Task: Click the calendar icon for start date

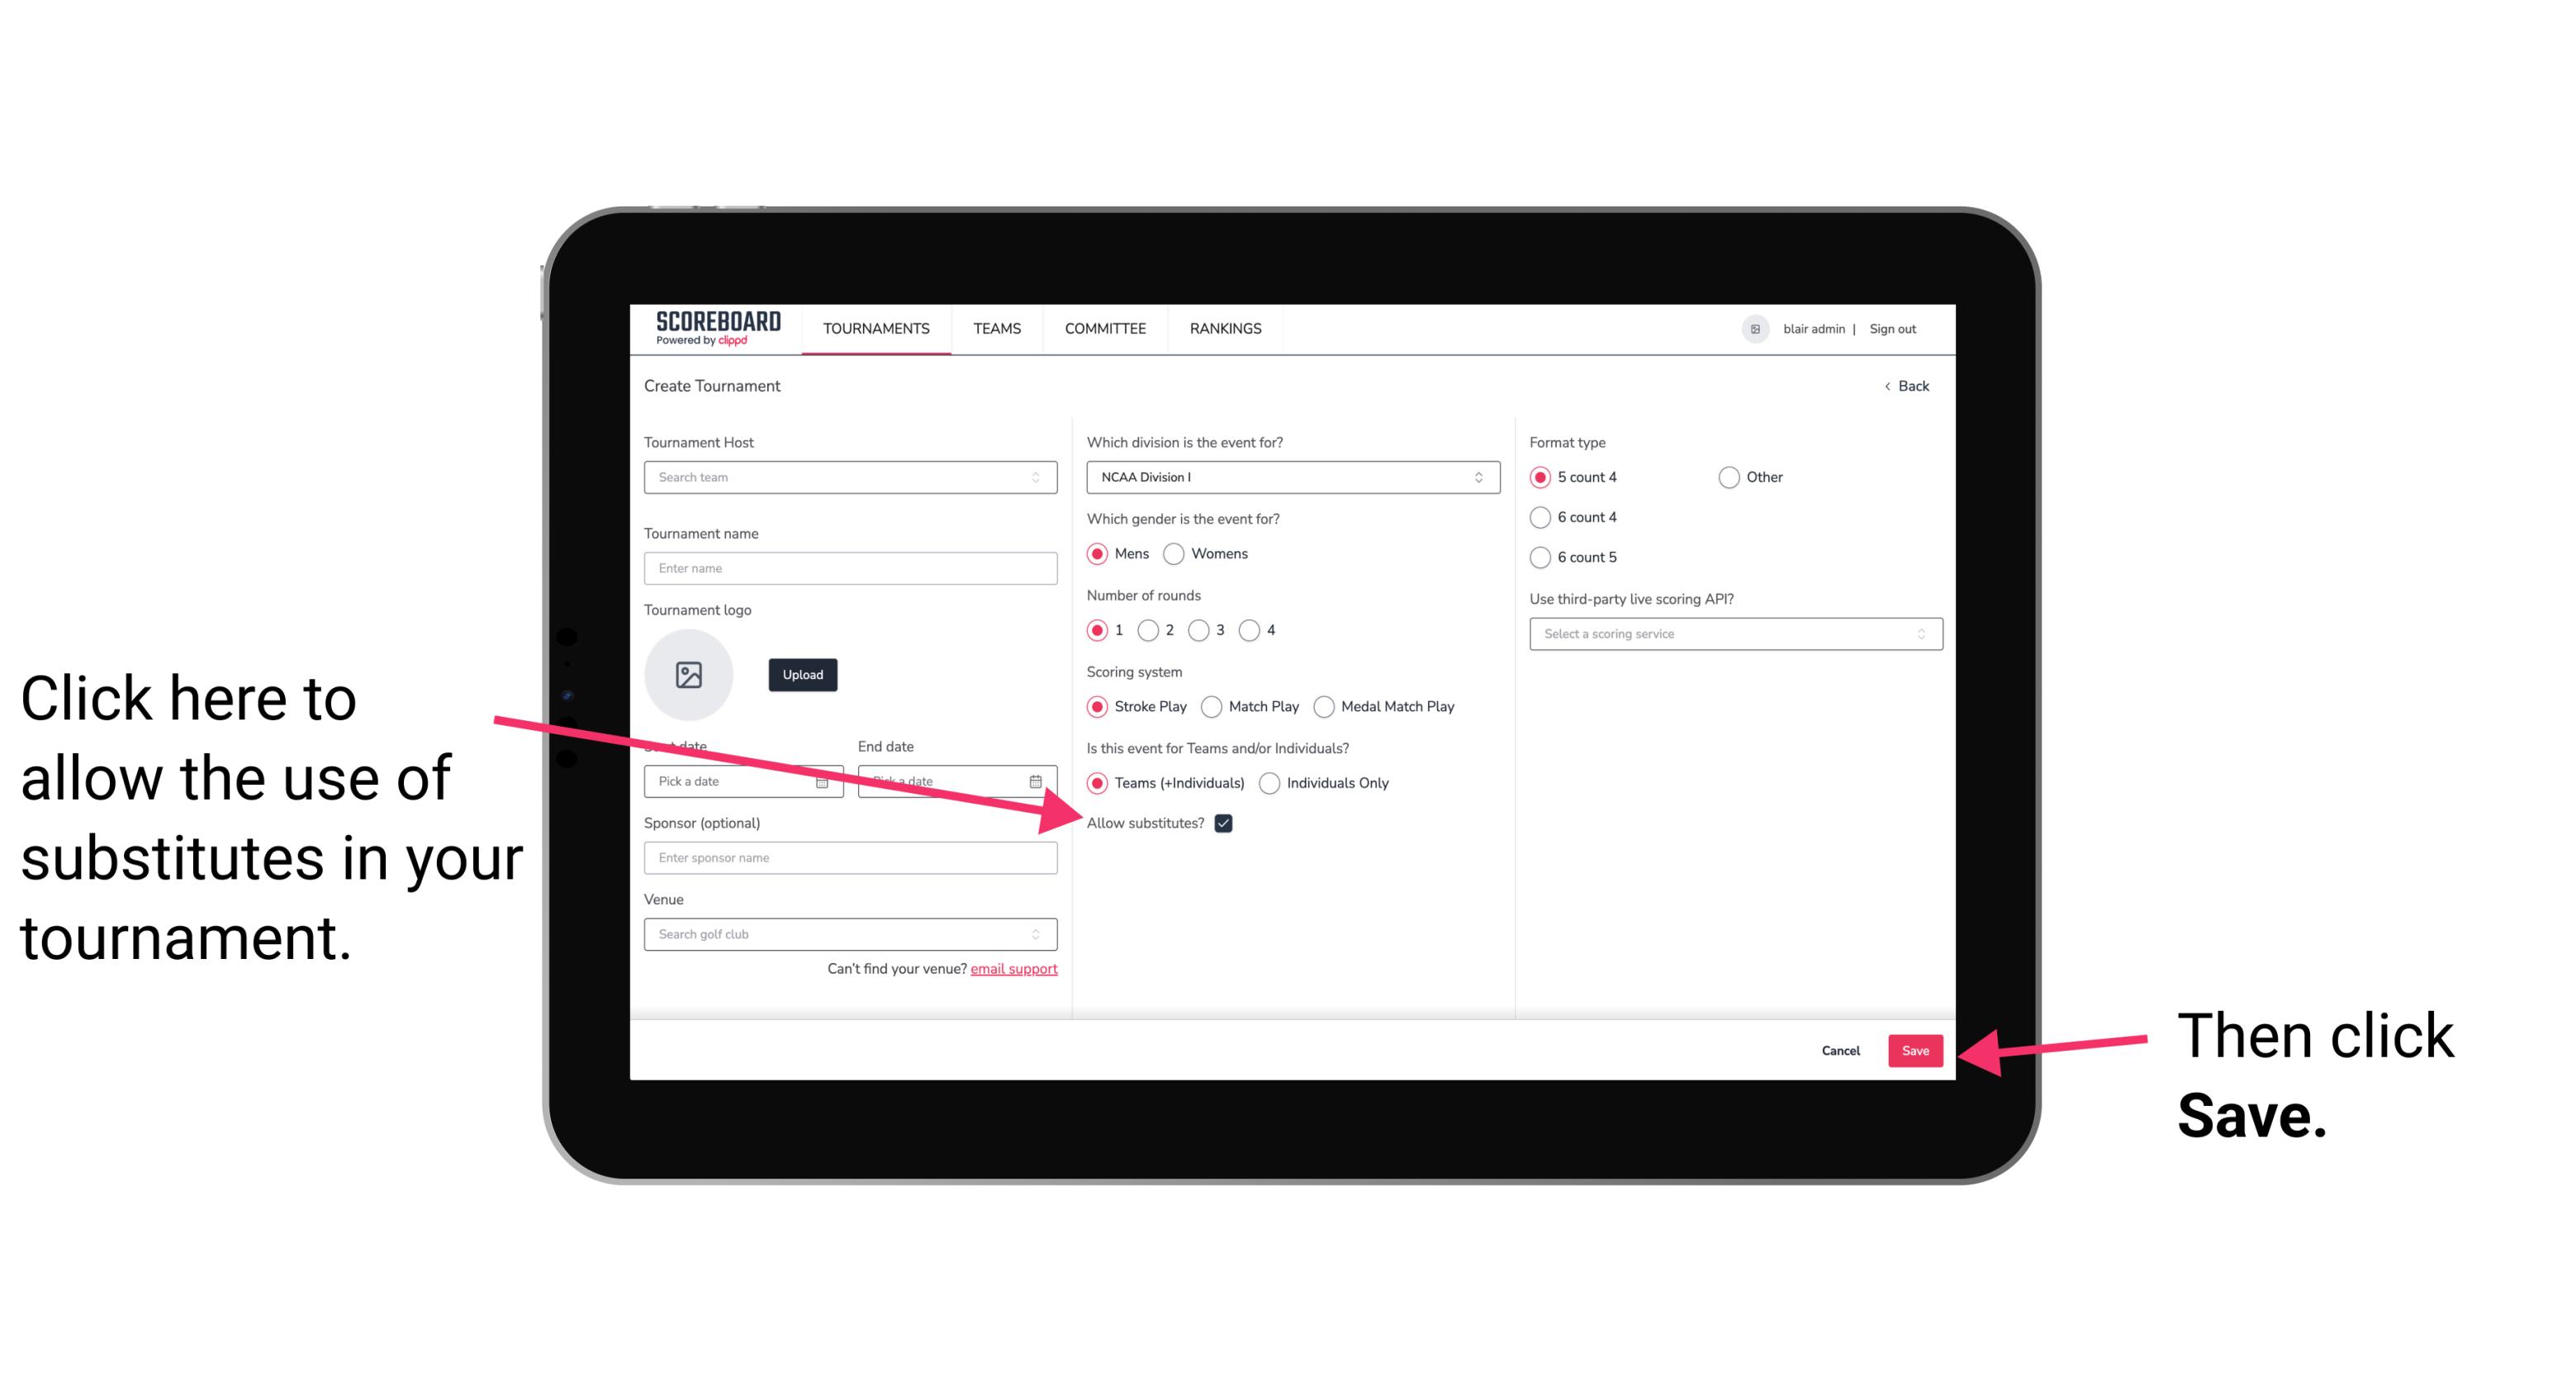Action: coord(826,780)
